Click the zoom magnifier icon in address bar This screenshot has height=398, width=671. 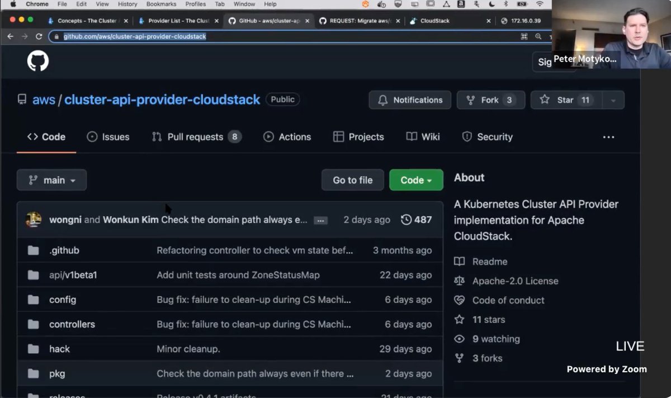pyautogui.click(x=538, y=36)
